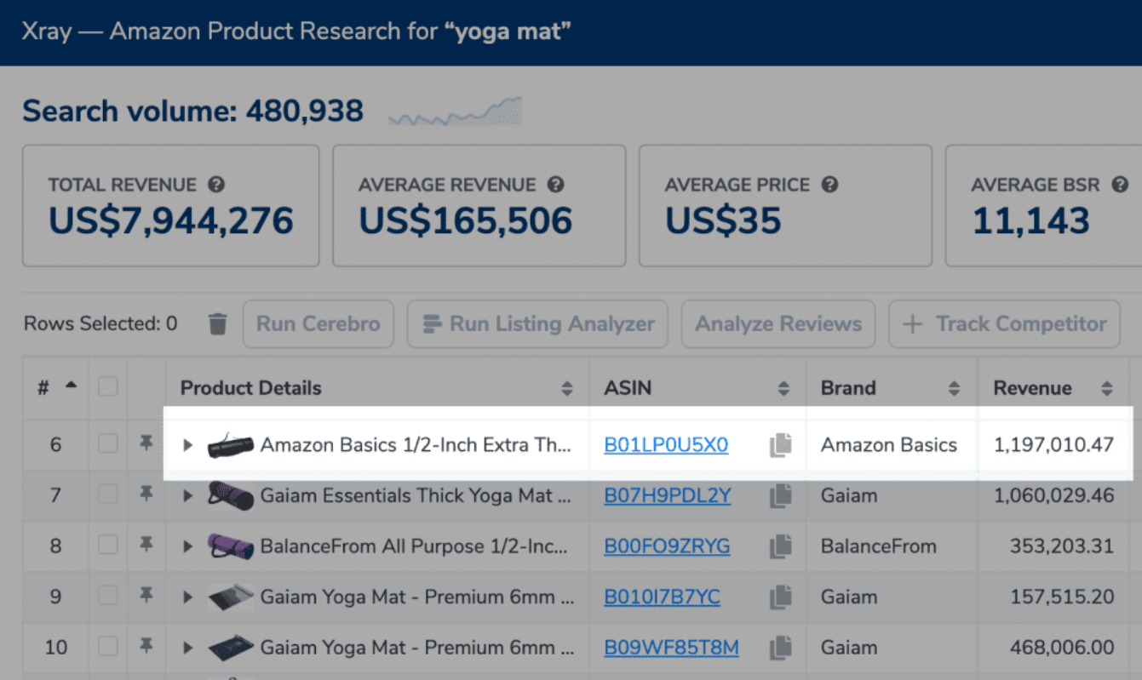The width and height of the screenshot is (1142, 680).
Task: Expand Gaiam Essentials Thick Yoga Mat row
Action: 188,495
